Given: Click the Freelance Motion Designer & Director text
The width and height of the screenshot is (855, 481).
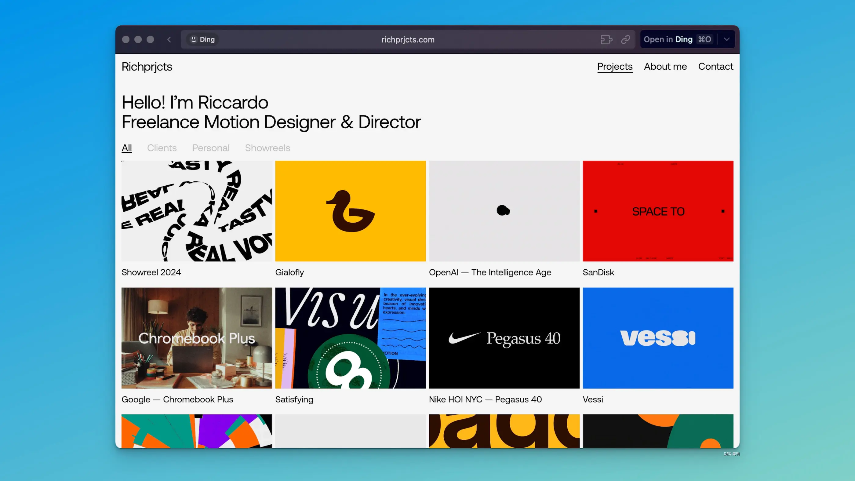Looking at the screenshot, I should [271, 122].
